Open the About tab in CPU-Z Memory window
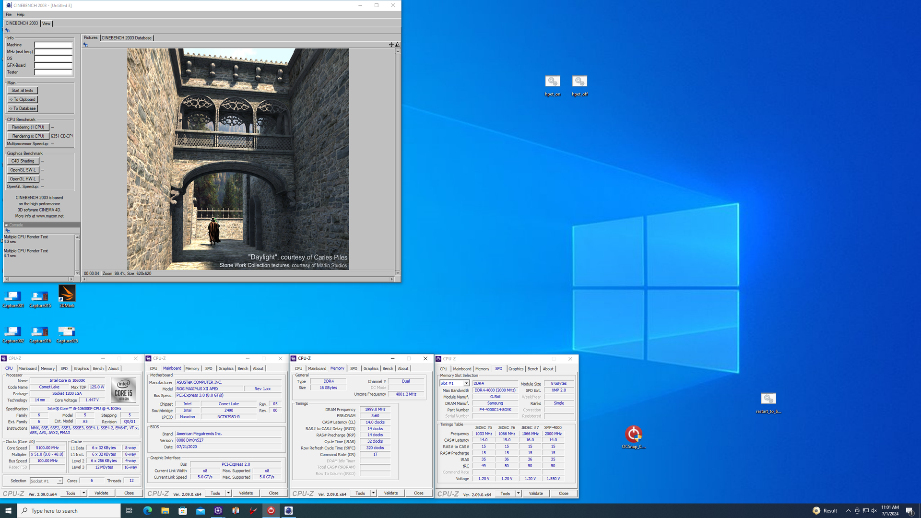The height and width of the screenshot is (518, 921). [x=403, y=368]
